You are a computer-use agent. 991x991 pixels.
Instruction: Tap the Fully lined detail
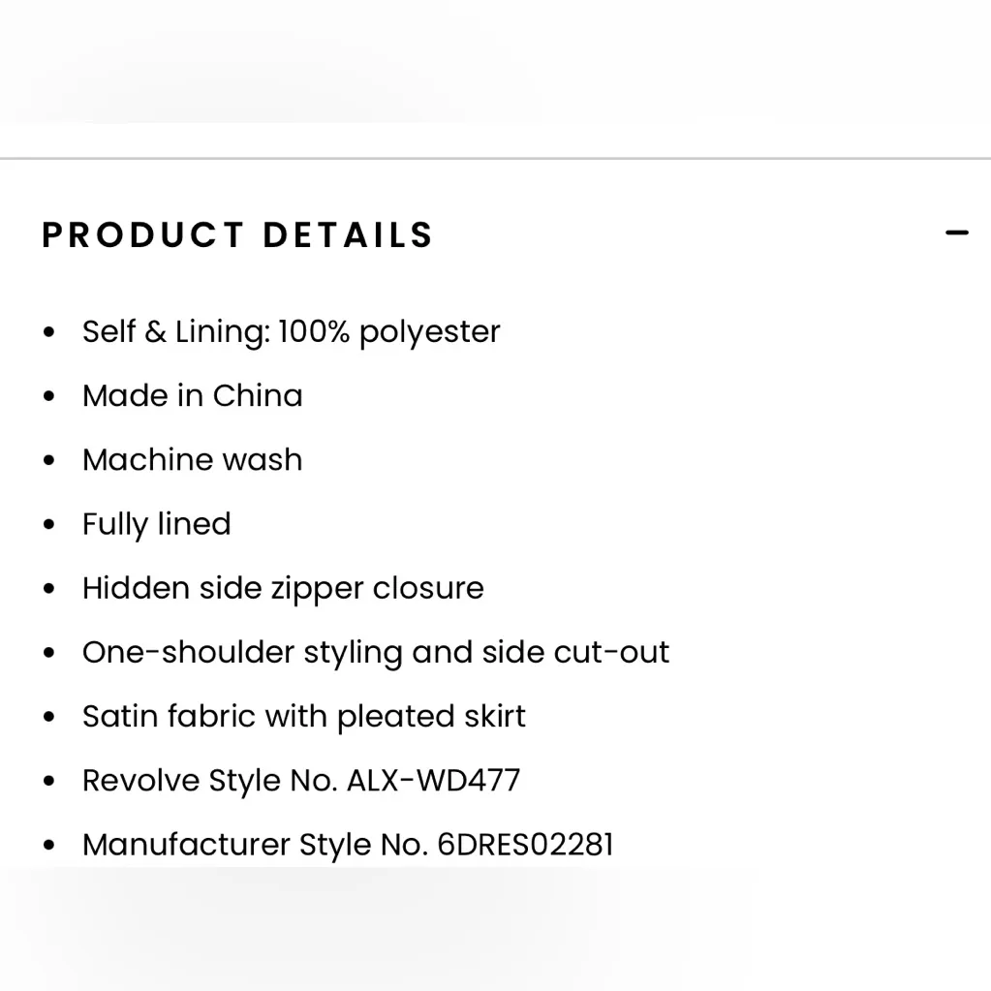(156, 524)
